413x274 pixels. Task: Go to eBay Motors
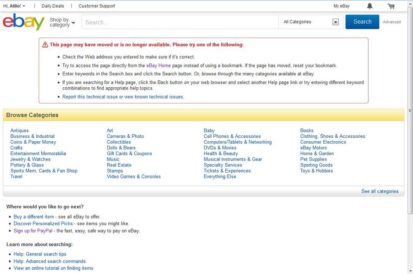(313, 148)
